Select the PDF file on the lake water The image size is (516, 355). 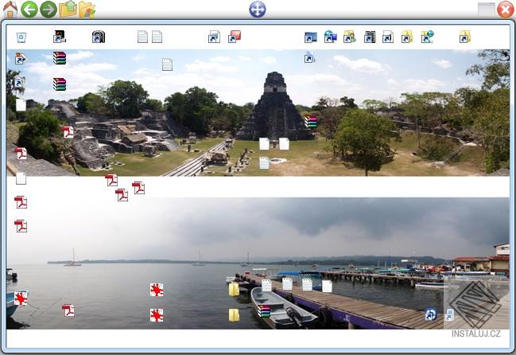point(68,310)
